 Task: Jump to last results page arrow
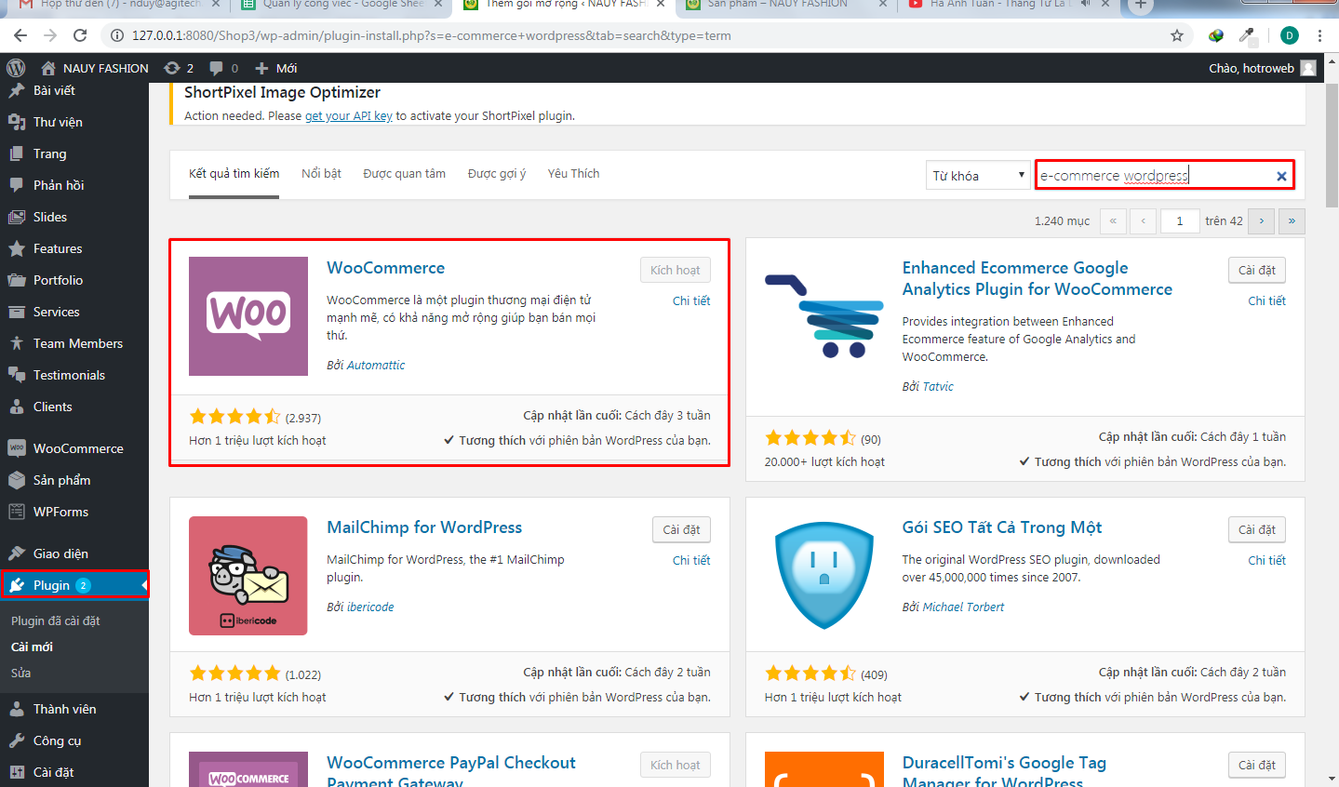1292,220
